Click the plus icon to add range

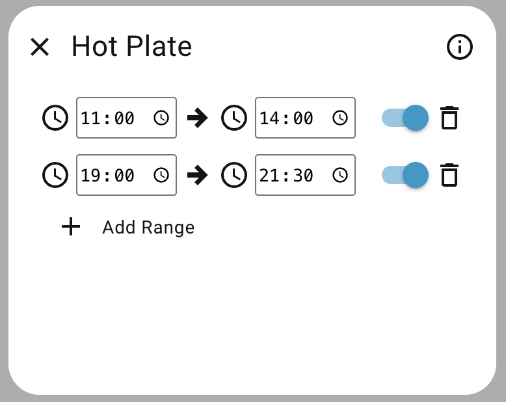pyautogui.click(x=70, y=227)
